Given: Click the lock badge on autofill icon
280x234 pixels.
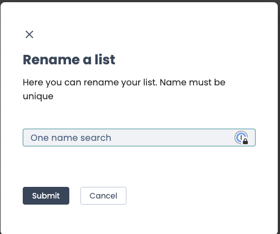Looking at the screenshot, I should [245, 141].
